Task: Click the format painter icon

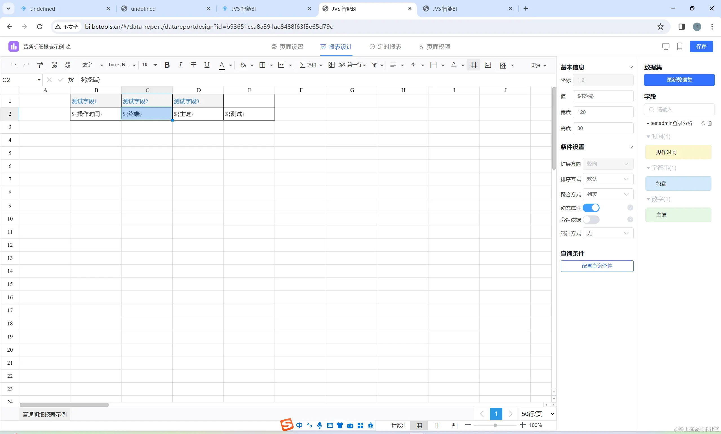Action: pyautogui.click(x=40, y=65)
